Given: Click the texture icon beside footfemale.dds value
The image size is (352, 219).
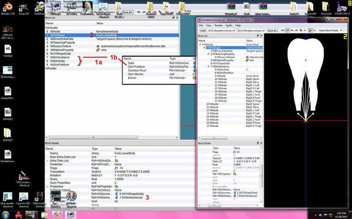Looking at the screenshot, I should [x=98, y=46].
